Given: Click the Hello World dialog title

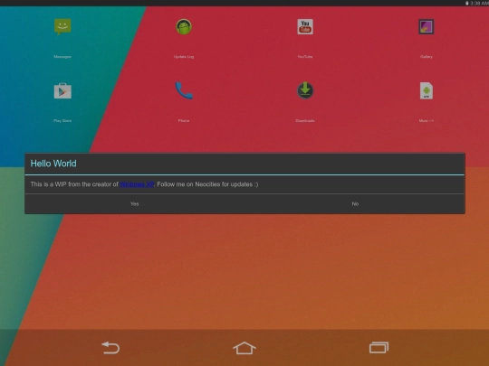Looking at the screenshot, I should [53, 164].
